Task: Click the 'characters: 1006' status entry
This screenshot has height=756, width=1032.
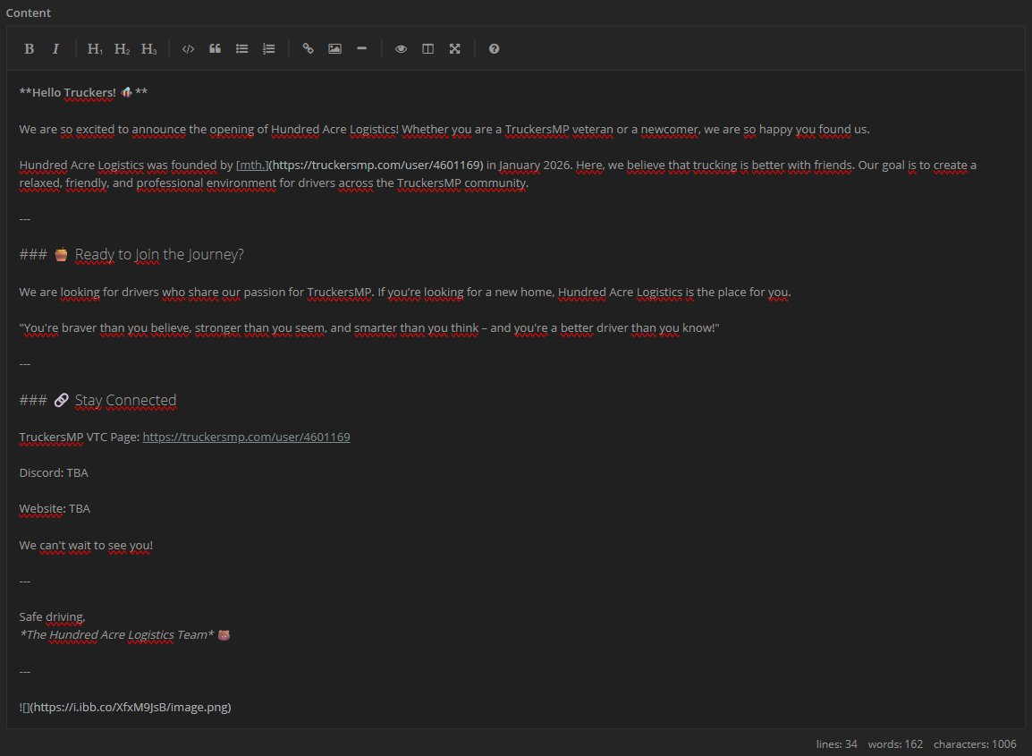Action: coord(975,744)
